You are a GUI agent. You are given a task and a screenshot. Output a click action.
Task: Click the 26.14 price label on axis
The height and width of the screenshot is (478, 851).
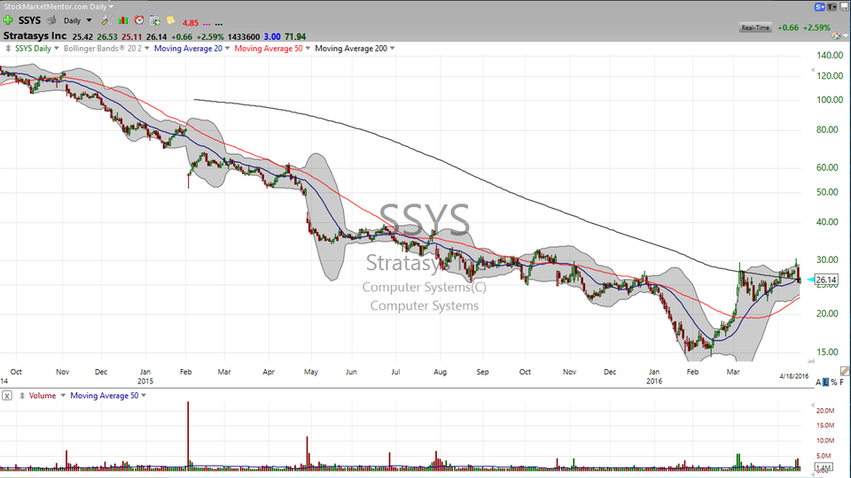click(826, 280)
